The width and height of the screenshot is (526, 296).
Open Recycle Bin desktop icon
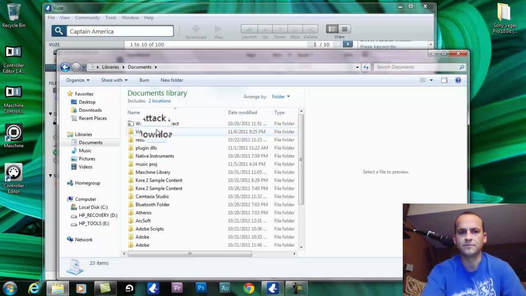(x=14, y=16)
